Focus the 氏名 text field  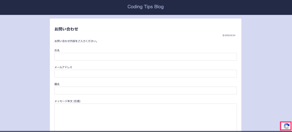[x=146, y=57]
